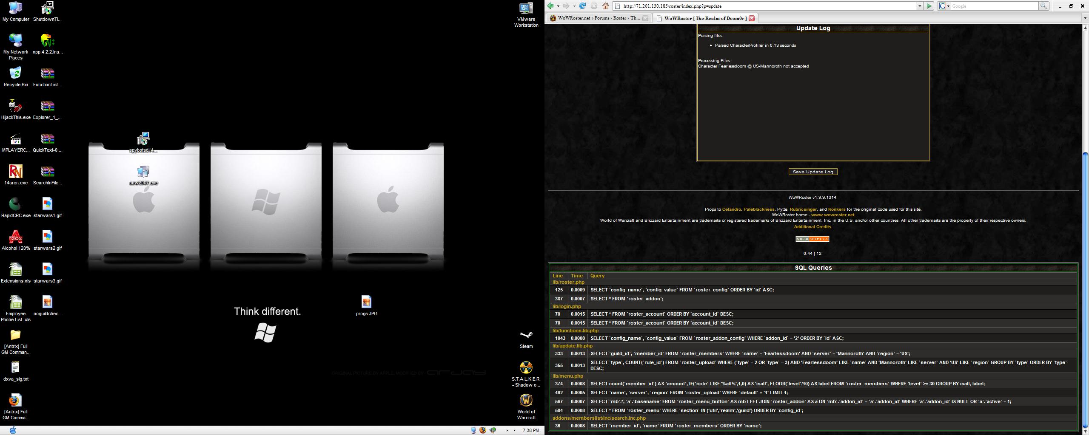Select the QuickText-0 archive icon
Screen dimensions: 1089x435
click(47, 142)
